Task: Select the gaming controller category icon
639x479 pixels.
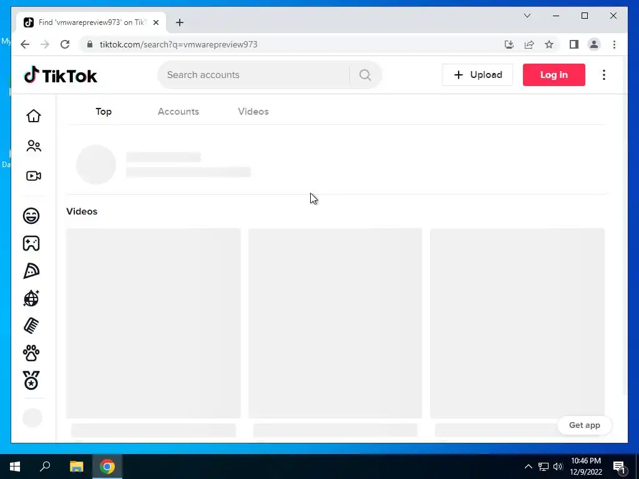Action: click(31, 243)
